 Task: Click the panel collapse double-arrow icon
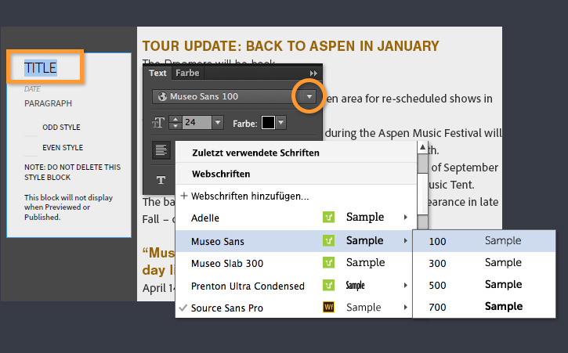[x=314, y=73]
